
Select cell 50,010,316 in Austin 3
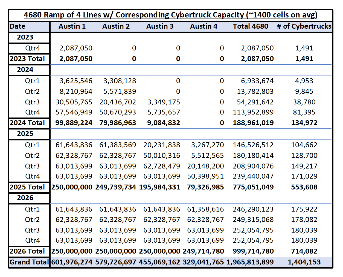pos(162,156)
